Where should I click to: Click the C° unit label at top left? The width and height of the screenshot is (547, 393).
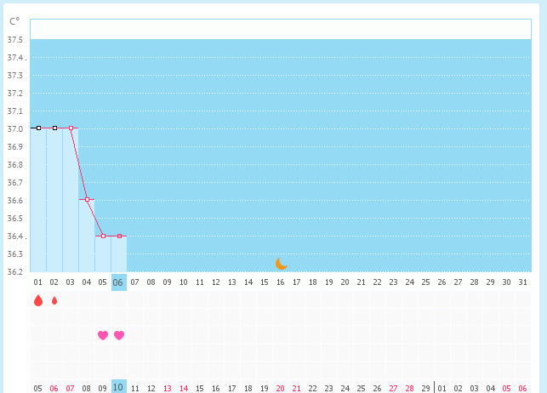click(14, 21)
